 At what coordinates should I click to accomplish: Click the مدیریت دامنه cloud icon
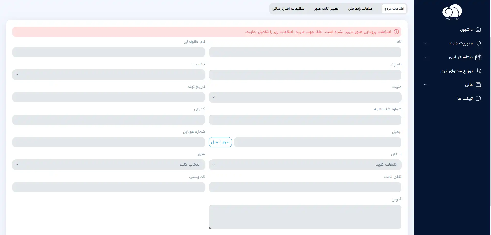[478, 43]
